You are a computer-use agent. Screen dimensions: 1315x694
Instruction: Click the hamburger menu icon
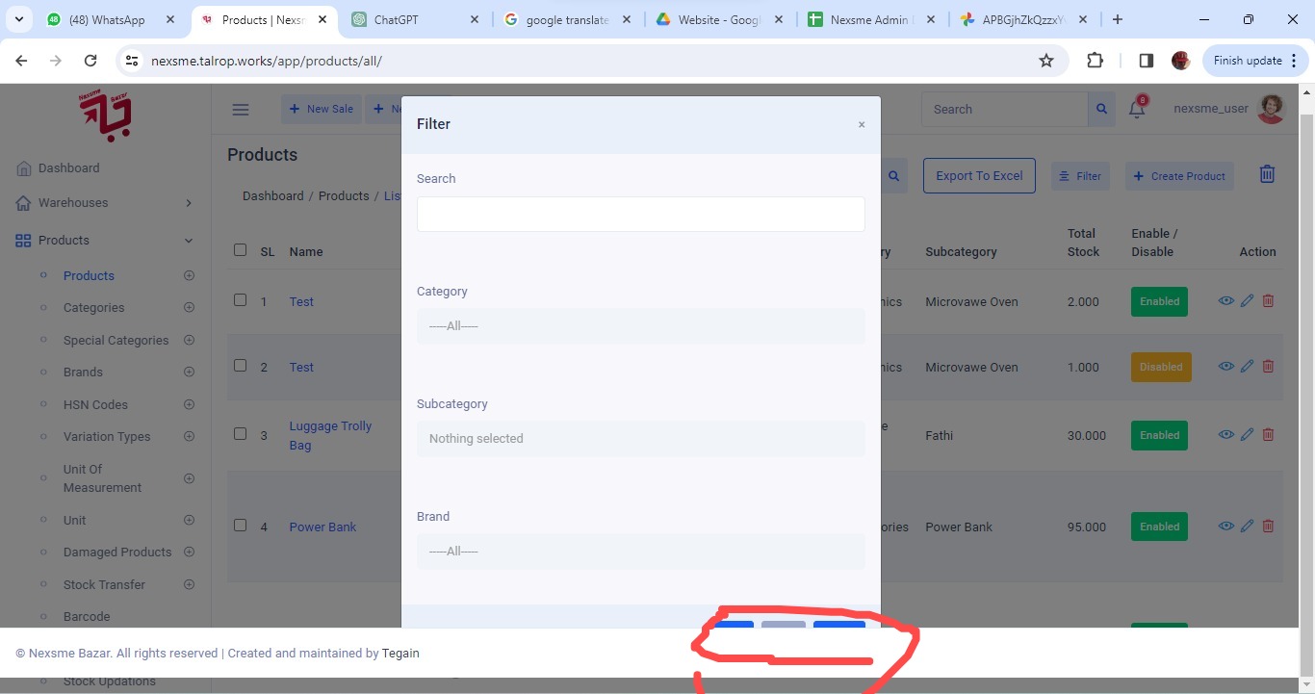[241, 110]
